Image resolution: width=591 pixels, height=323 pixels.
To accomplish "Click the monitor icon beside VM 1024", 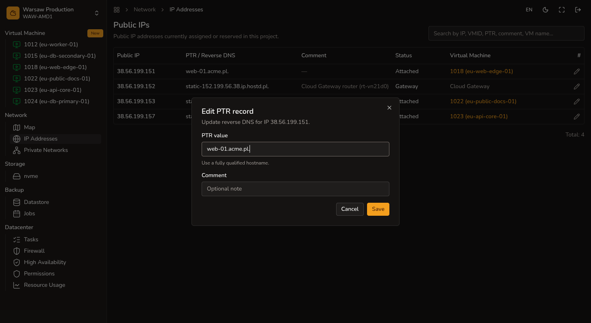I will 17,101.
